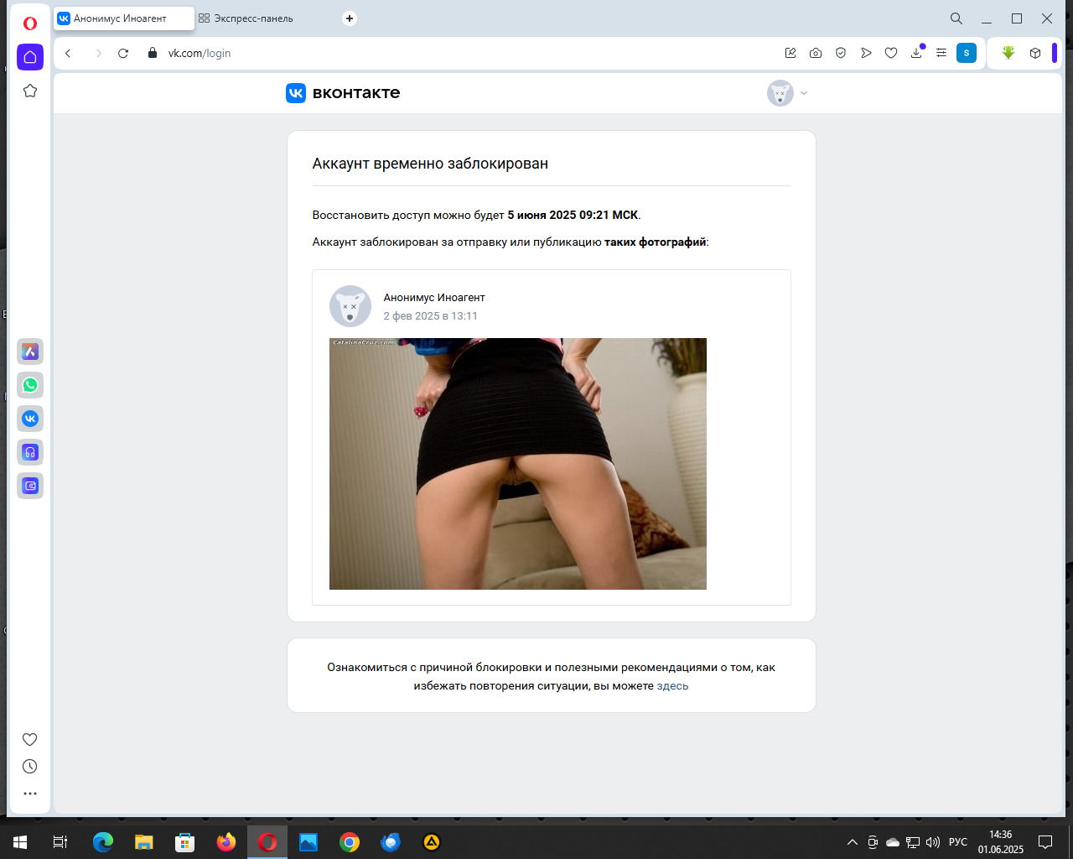
Task: Go back to previous page
Action: 69,53
